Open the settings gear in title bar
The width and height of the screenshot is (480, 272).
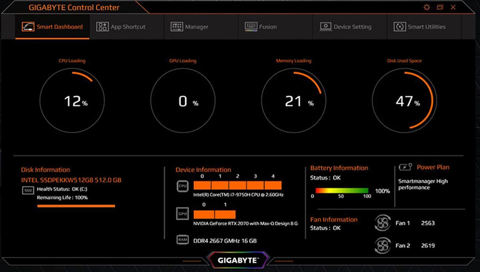coord(426,7)
